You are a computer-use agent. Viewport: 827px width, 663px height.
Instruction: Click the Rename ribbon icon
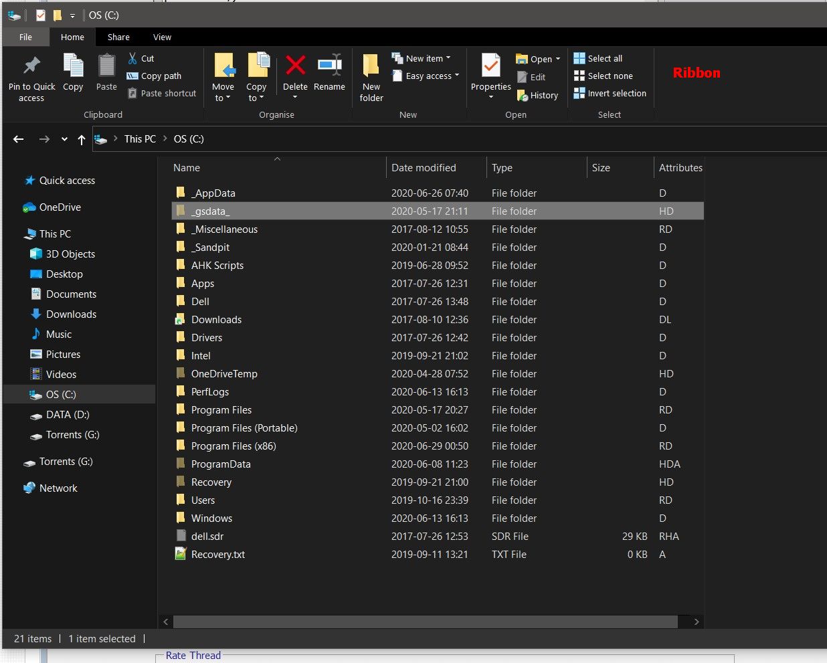point(329,66)
